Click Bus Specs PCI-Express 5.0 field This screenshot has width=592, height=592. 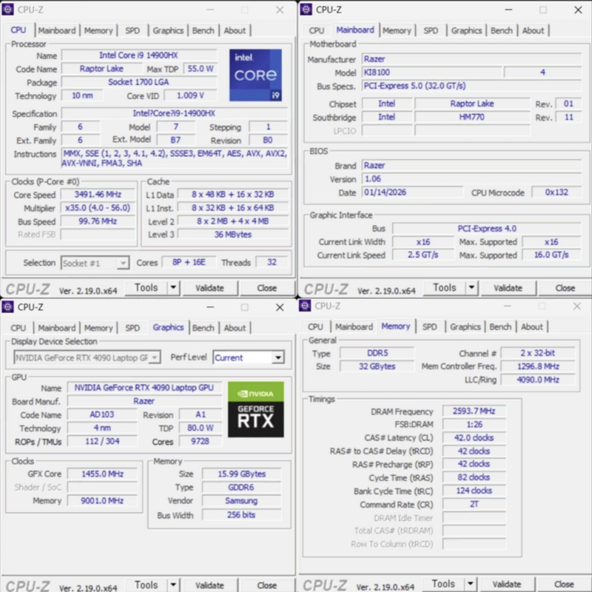(471, 86)
